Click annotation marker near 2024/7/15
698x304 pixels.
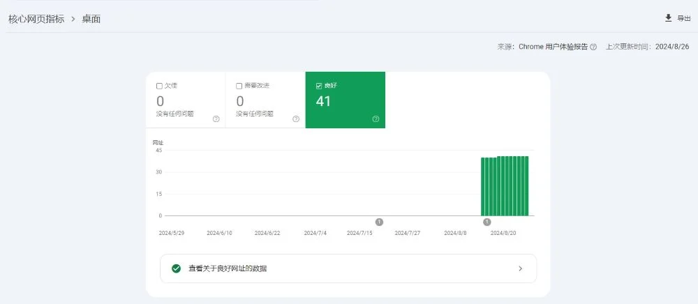point(379,222)
